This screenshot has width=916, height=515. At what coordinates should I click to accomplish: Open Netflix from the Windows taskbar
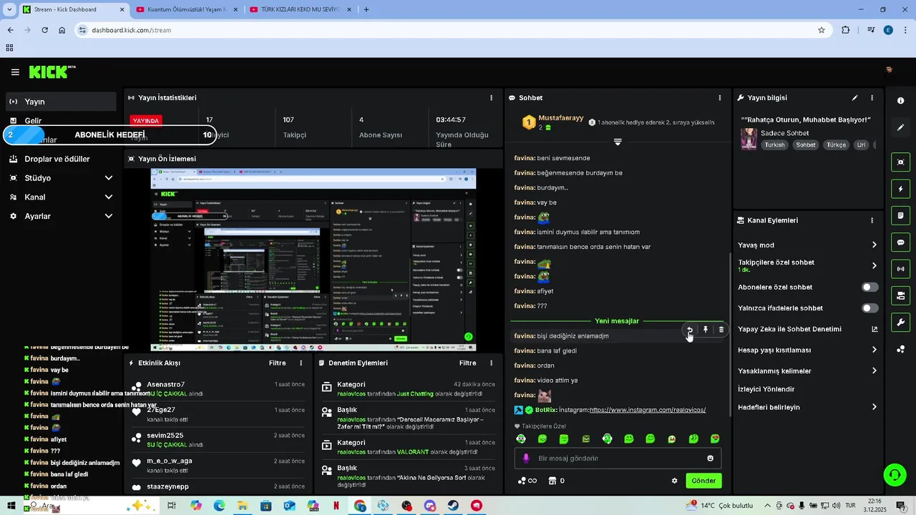coord(336,506)
